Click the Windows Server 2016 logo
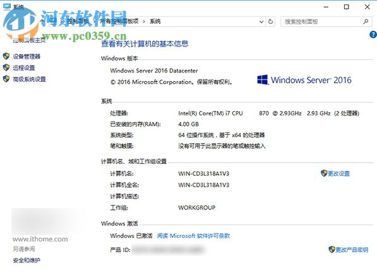The image size is (377, 273). [x=304, y=80]
